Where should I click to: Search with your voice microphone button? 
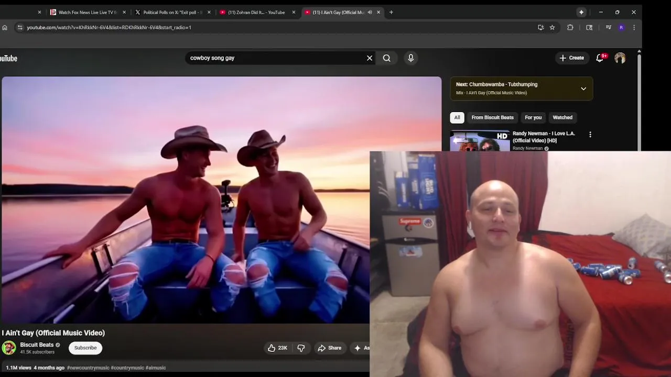pos(411,58)
